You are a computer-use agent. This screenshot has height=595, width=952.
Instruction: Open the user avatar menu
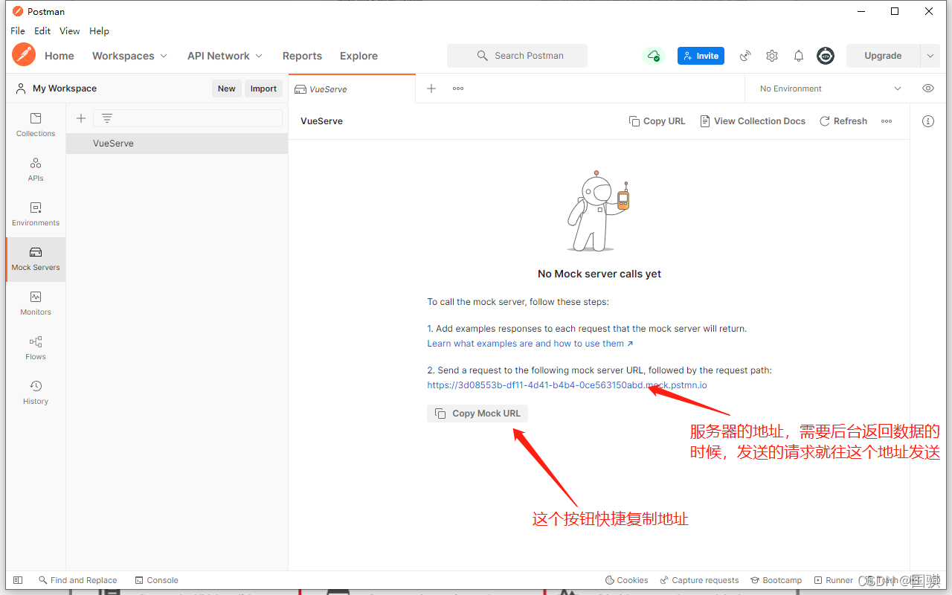coord(826,56)
